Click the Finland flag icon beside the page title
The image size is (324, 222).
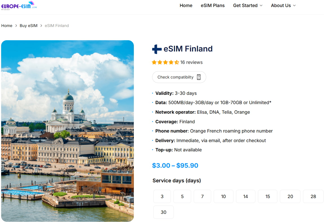point(157,49)
